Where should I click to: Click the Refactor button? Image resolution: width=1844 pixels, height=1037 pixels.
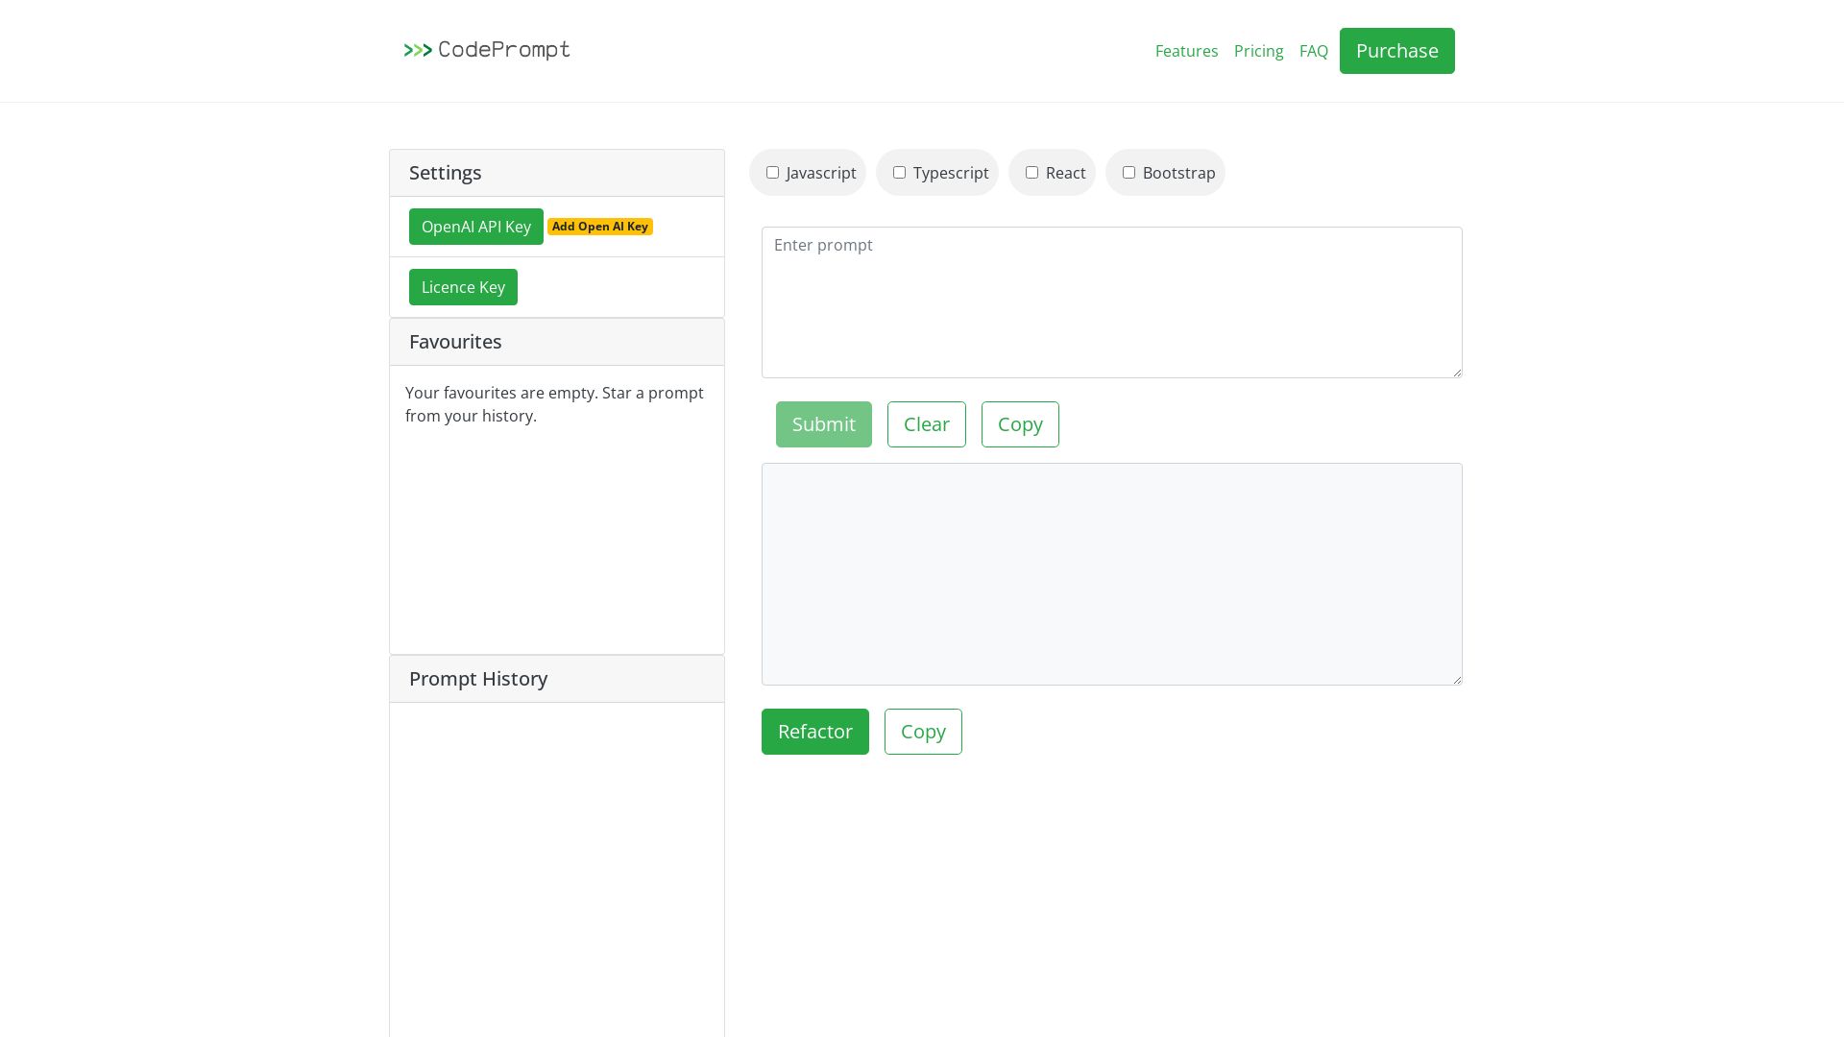click(814, 732)
